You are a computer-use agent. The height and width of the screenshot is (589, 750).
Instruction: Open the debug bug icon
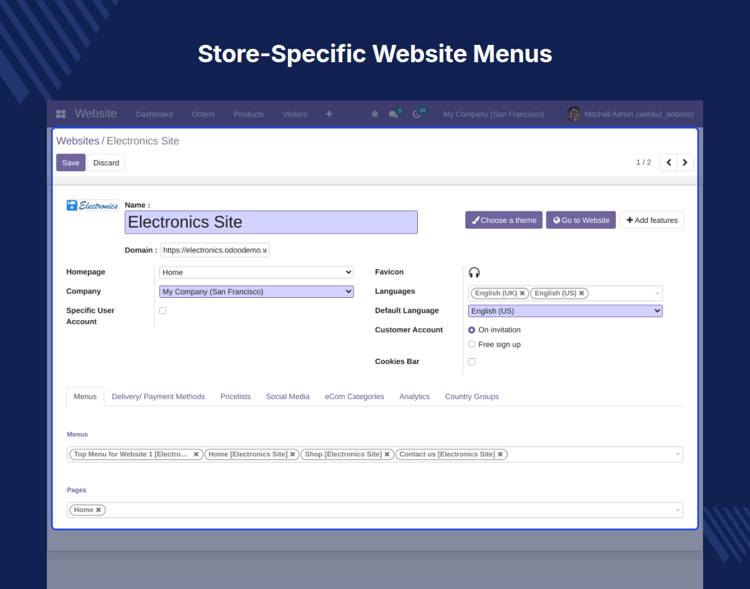(374, 114)
